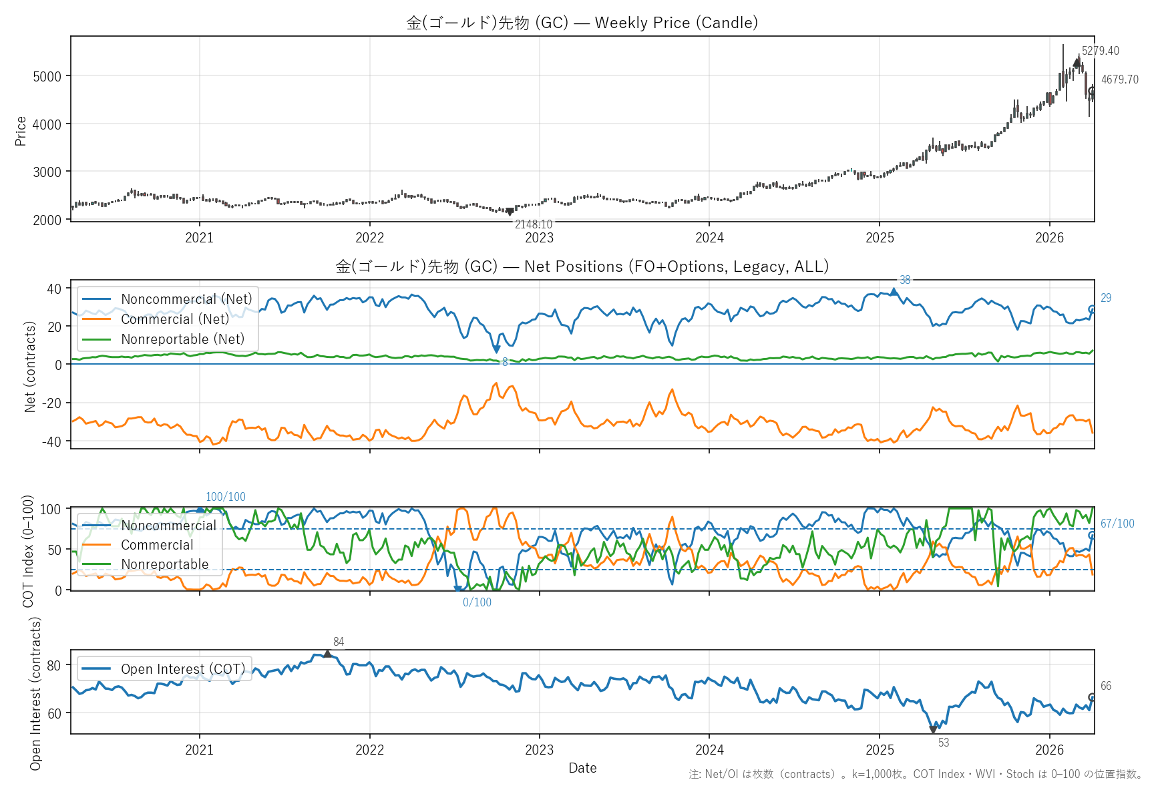
Task: Click the latest open interest circle marker near 66
Action: pyautogui.click(x=1092, y=697)
